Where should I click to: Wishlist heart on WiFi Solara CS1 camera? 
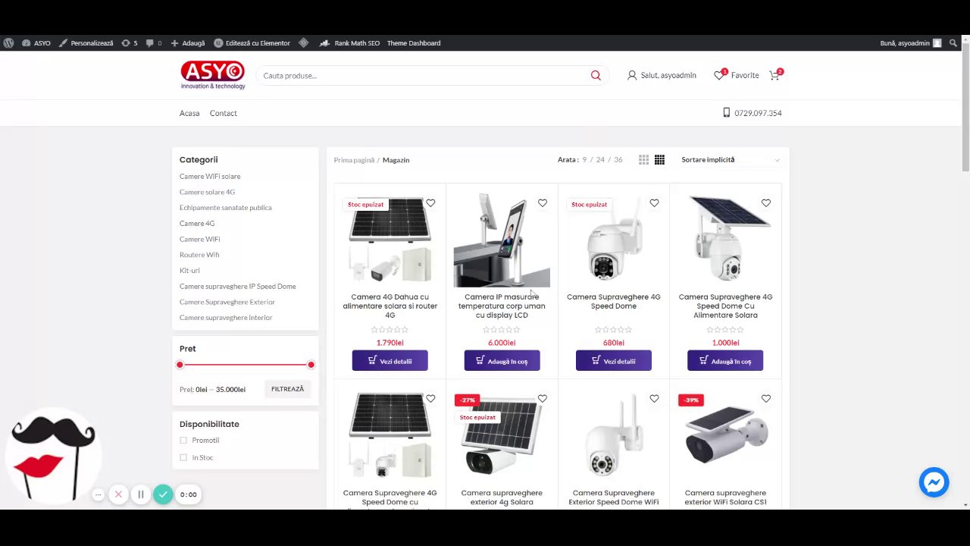tap(766, 399)
